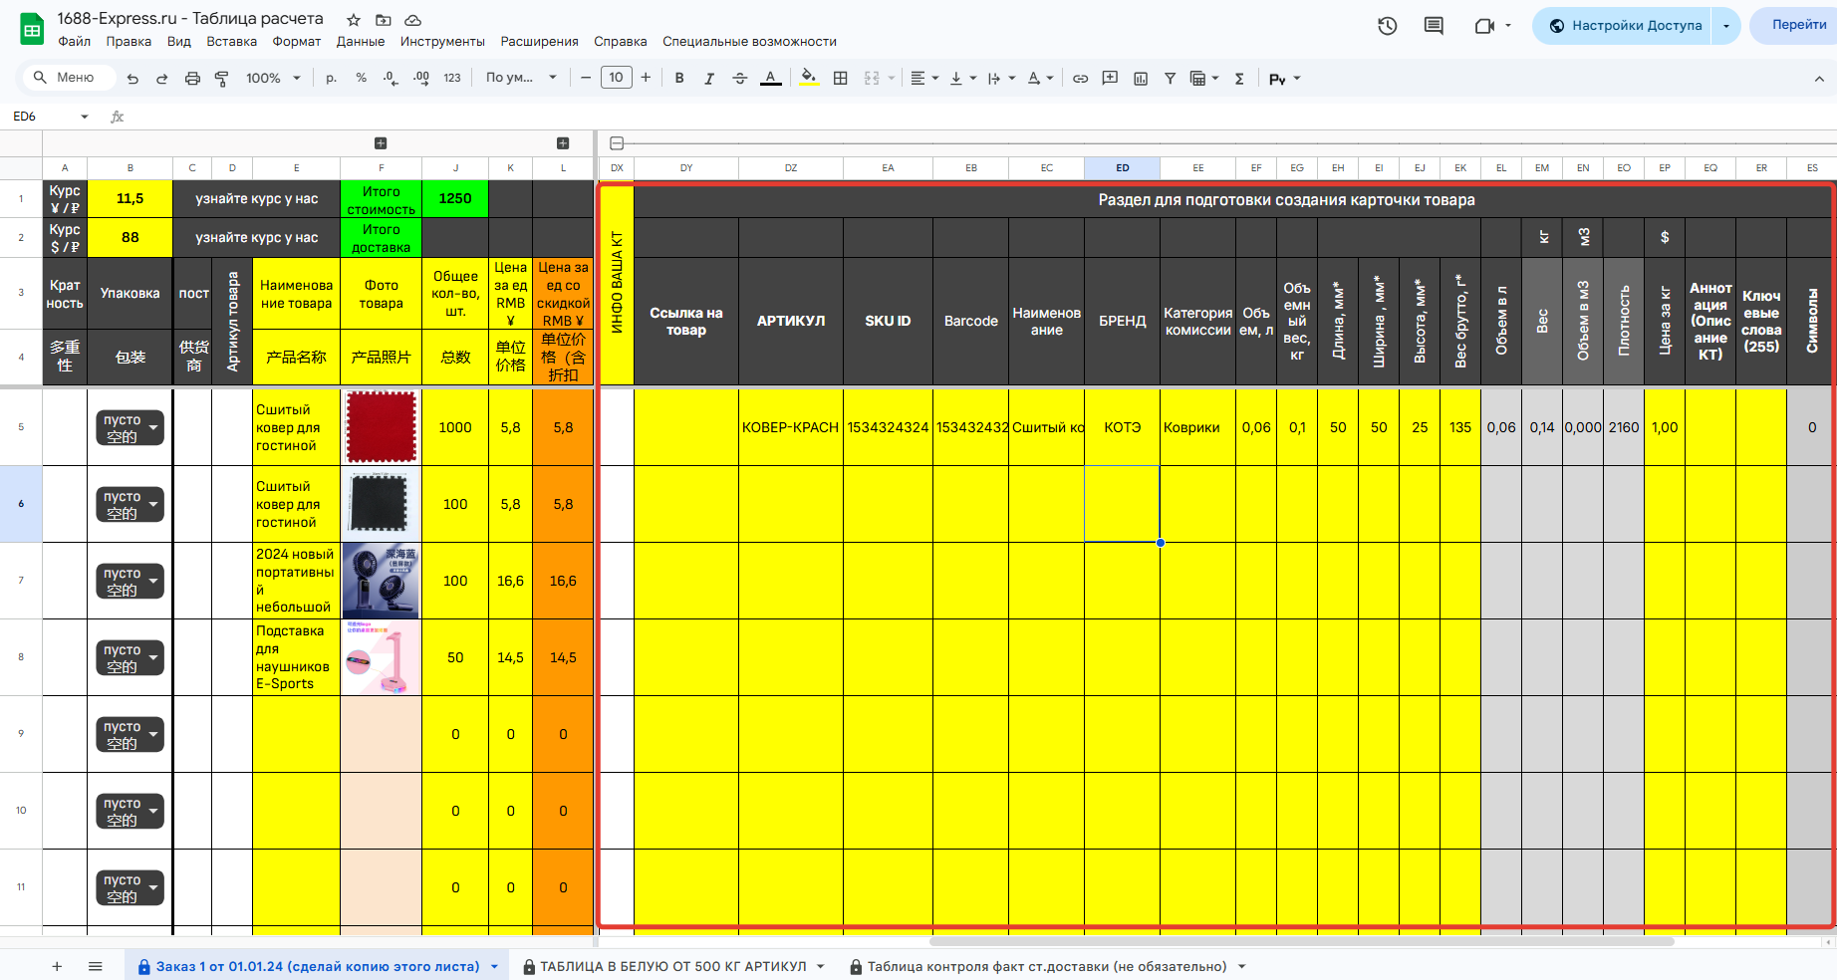
Task: Toggle bold formatting
Action: pyautogui.click(x=679, y=79)
